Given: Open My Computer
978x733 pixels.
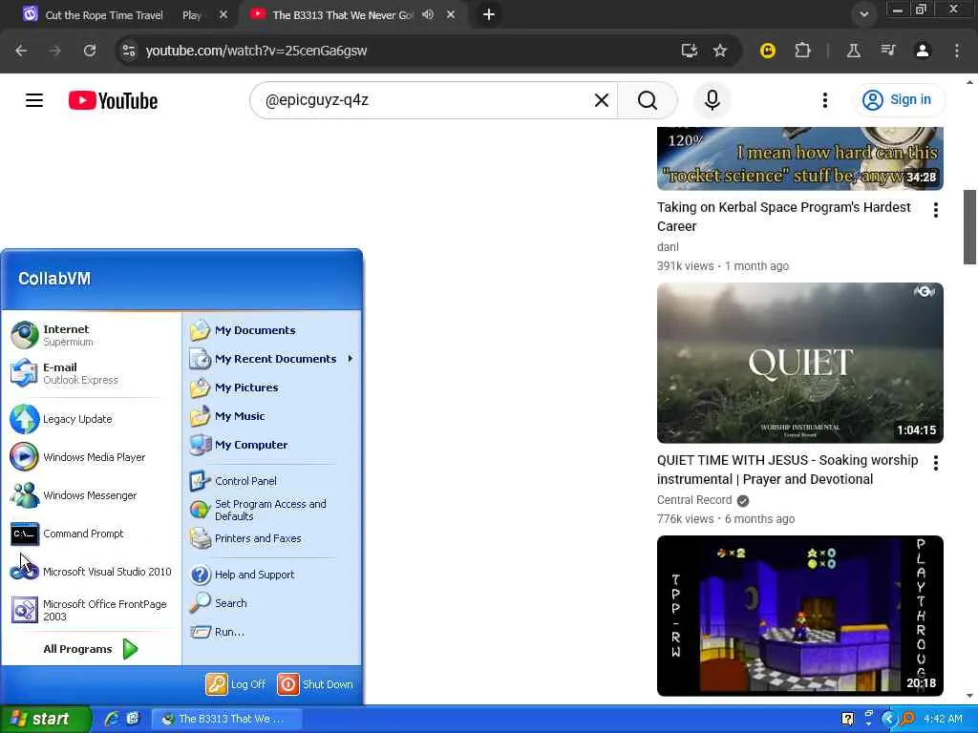Looking at the screenshot, I should [x=271, y=445].
